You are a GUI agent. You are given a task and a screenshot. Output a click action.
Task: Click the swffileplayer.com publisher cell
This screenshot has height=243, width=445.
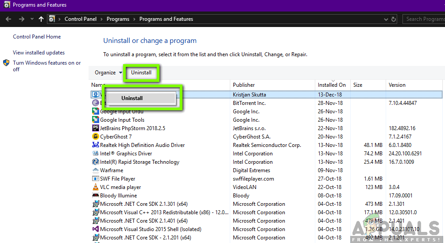click(253, 179)
